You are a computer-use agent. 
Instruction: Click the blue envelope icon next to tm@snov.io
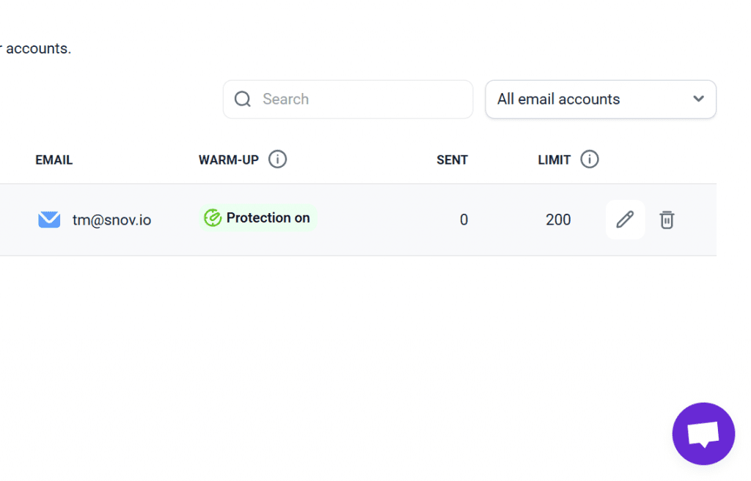(48, 219)
